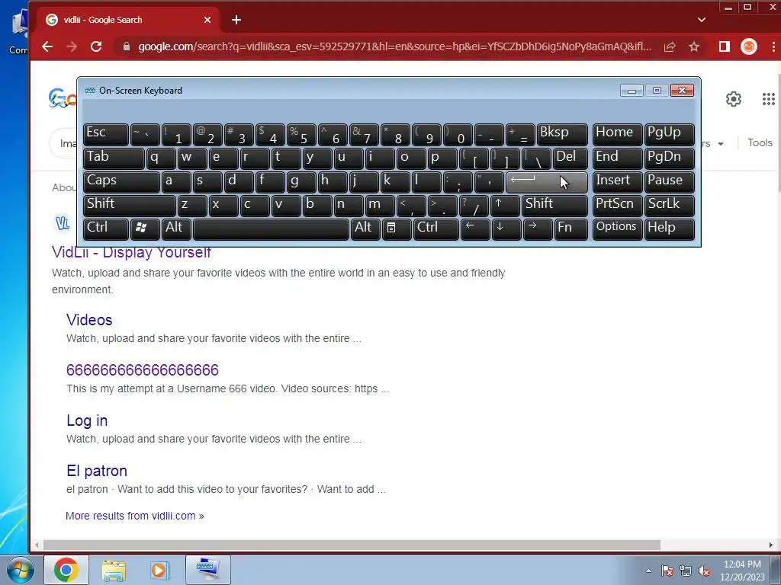Open Chrome from the taskbar
Image resolution: width=781 pixels, height=585 pixels.
tap(66, 570)
